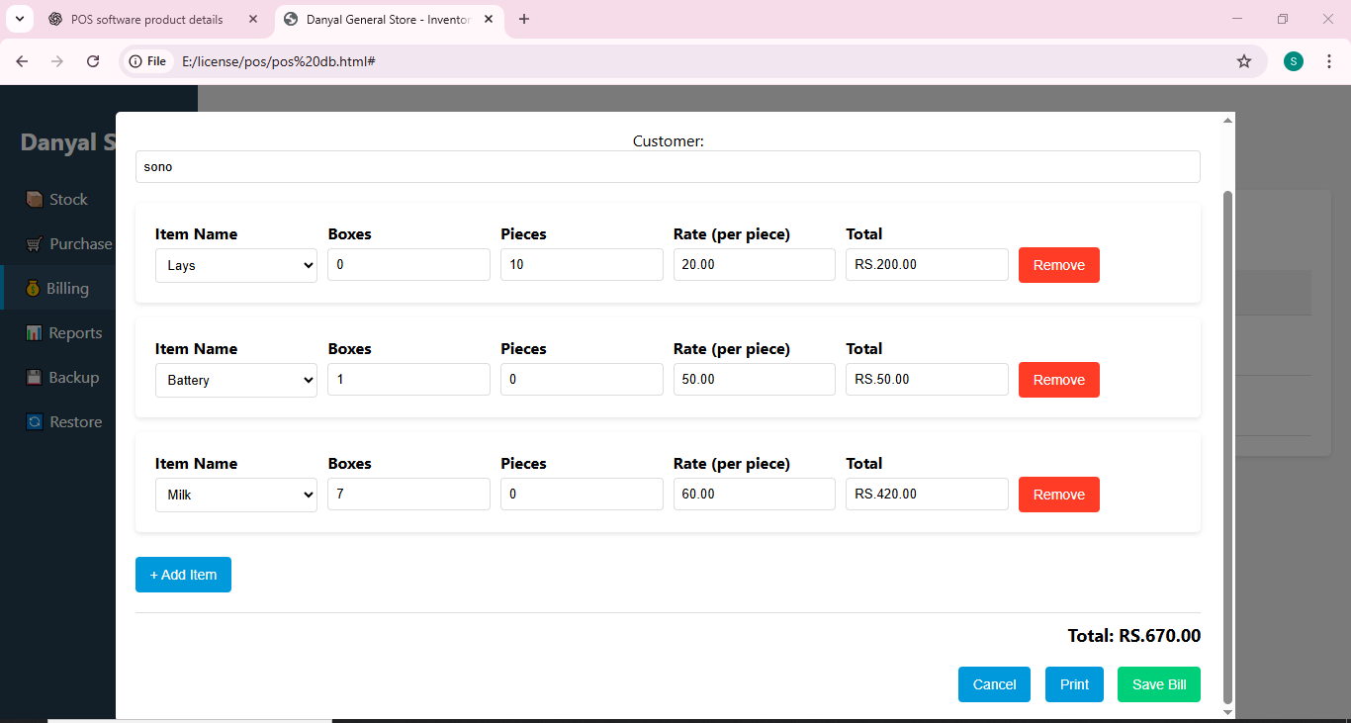Viewport: 1351px width, 723px height.
Task: Open the Reports chart icon
Action: click(x=33, y=332)
